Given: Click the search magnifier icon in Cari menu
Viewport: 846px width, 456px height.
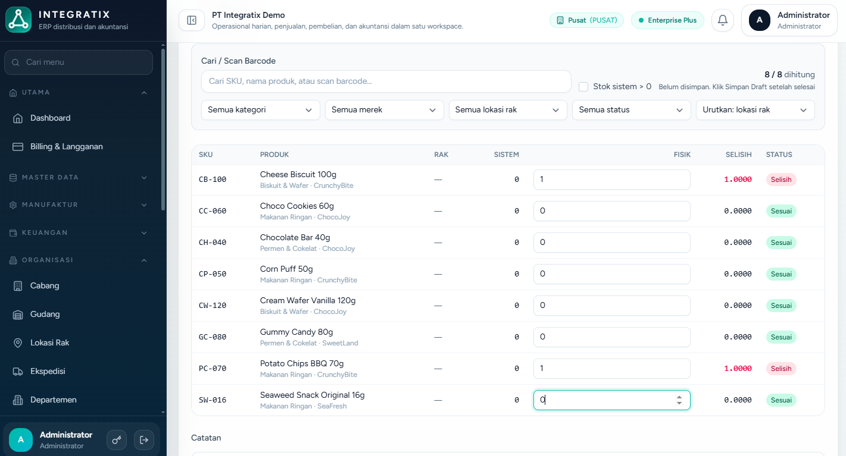Looking at the screenshot, I should (x=16, y=62).
